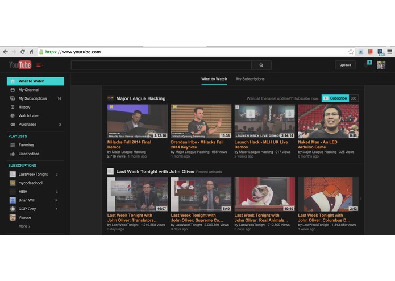
Task: Click the browser forward arrow
Action: pyautogui.click(x=14, y=52)
